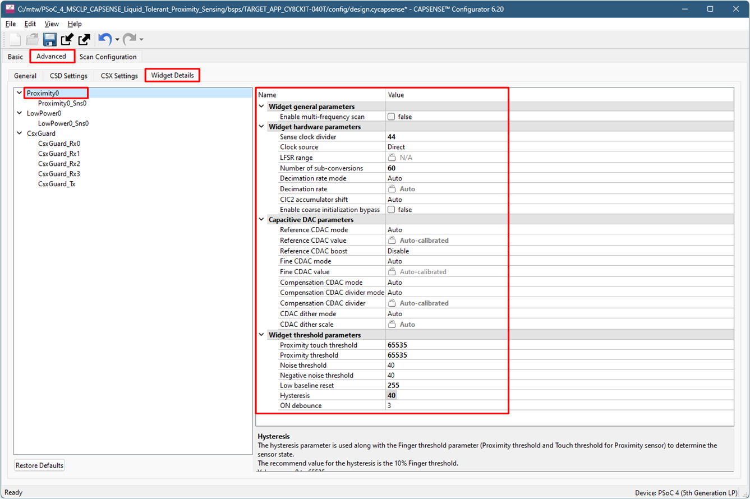Screen dimensions: 750x499
Task: Open the Widget Details sub-tab
Action: [173, 75]
